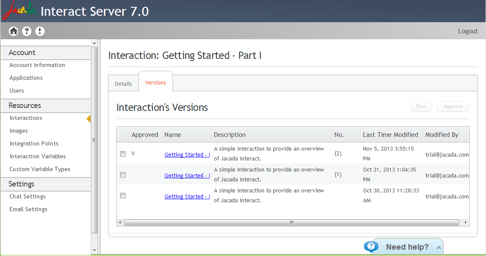Click the Interaction's Versions heading
The image size is (486, 256).
(x=162, y=108)
